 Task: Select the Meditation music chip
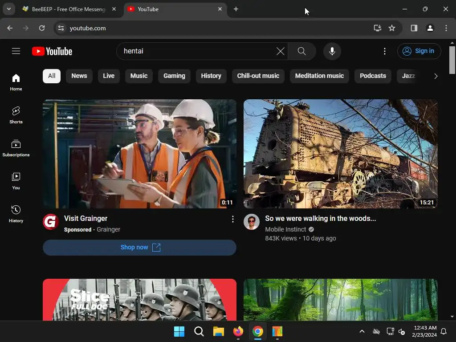point(319,76)
